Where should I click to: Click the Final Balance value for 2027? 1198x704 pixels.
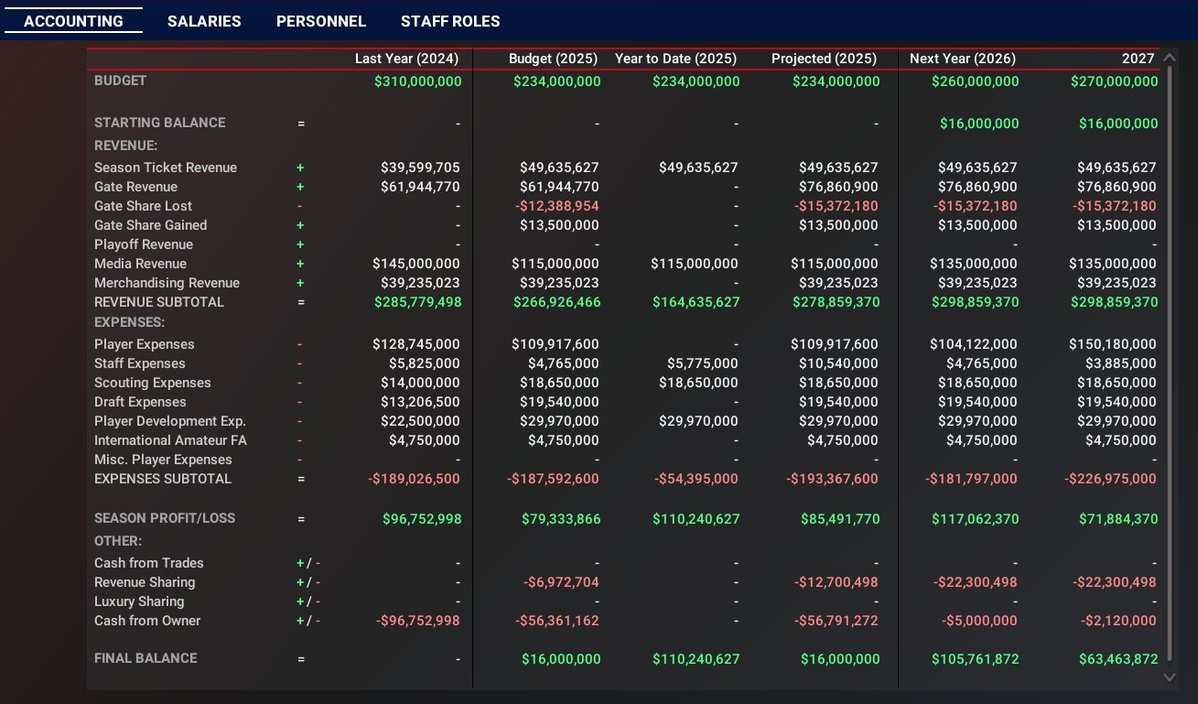1114,659
